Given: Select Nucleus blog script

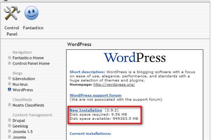Looking at the screenshot, I should [20, 84].
